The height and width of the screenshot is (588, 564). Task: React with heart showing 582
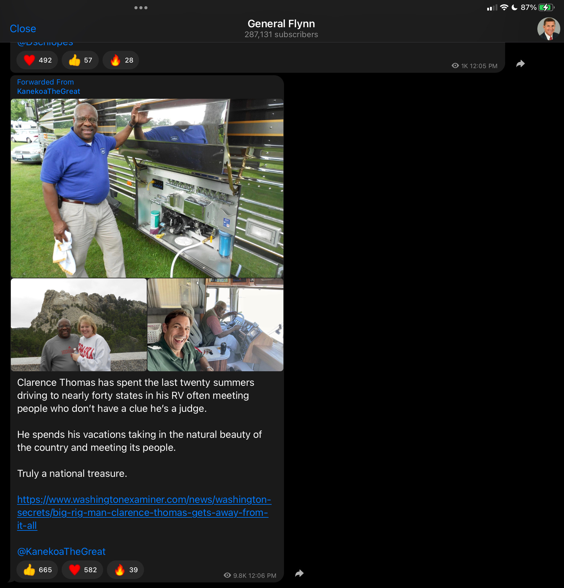pos(82,570)
